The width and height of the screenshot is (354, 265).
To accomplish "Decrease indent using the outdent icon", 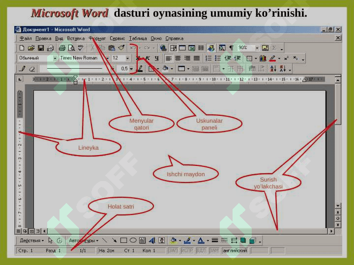I will pos(227,58).
